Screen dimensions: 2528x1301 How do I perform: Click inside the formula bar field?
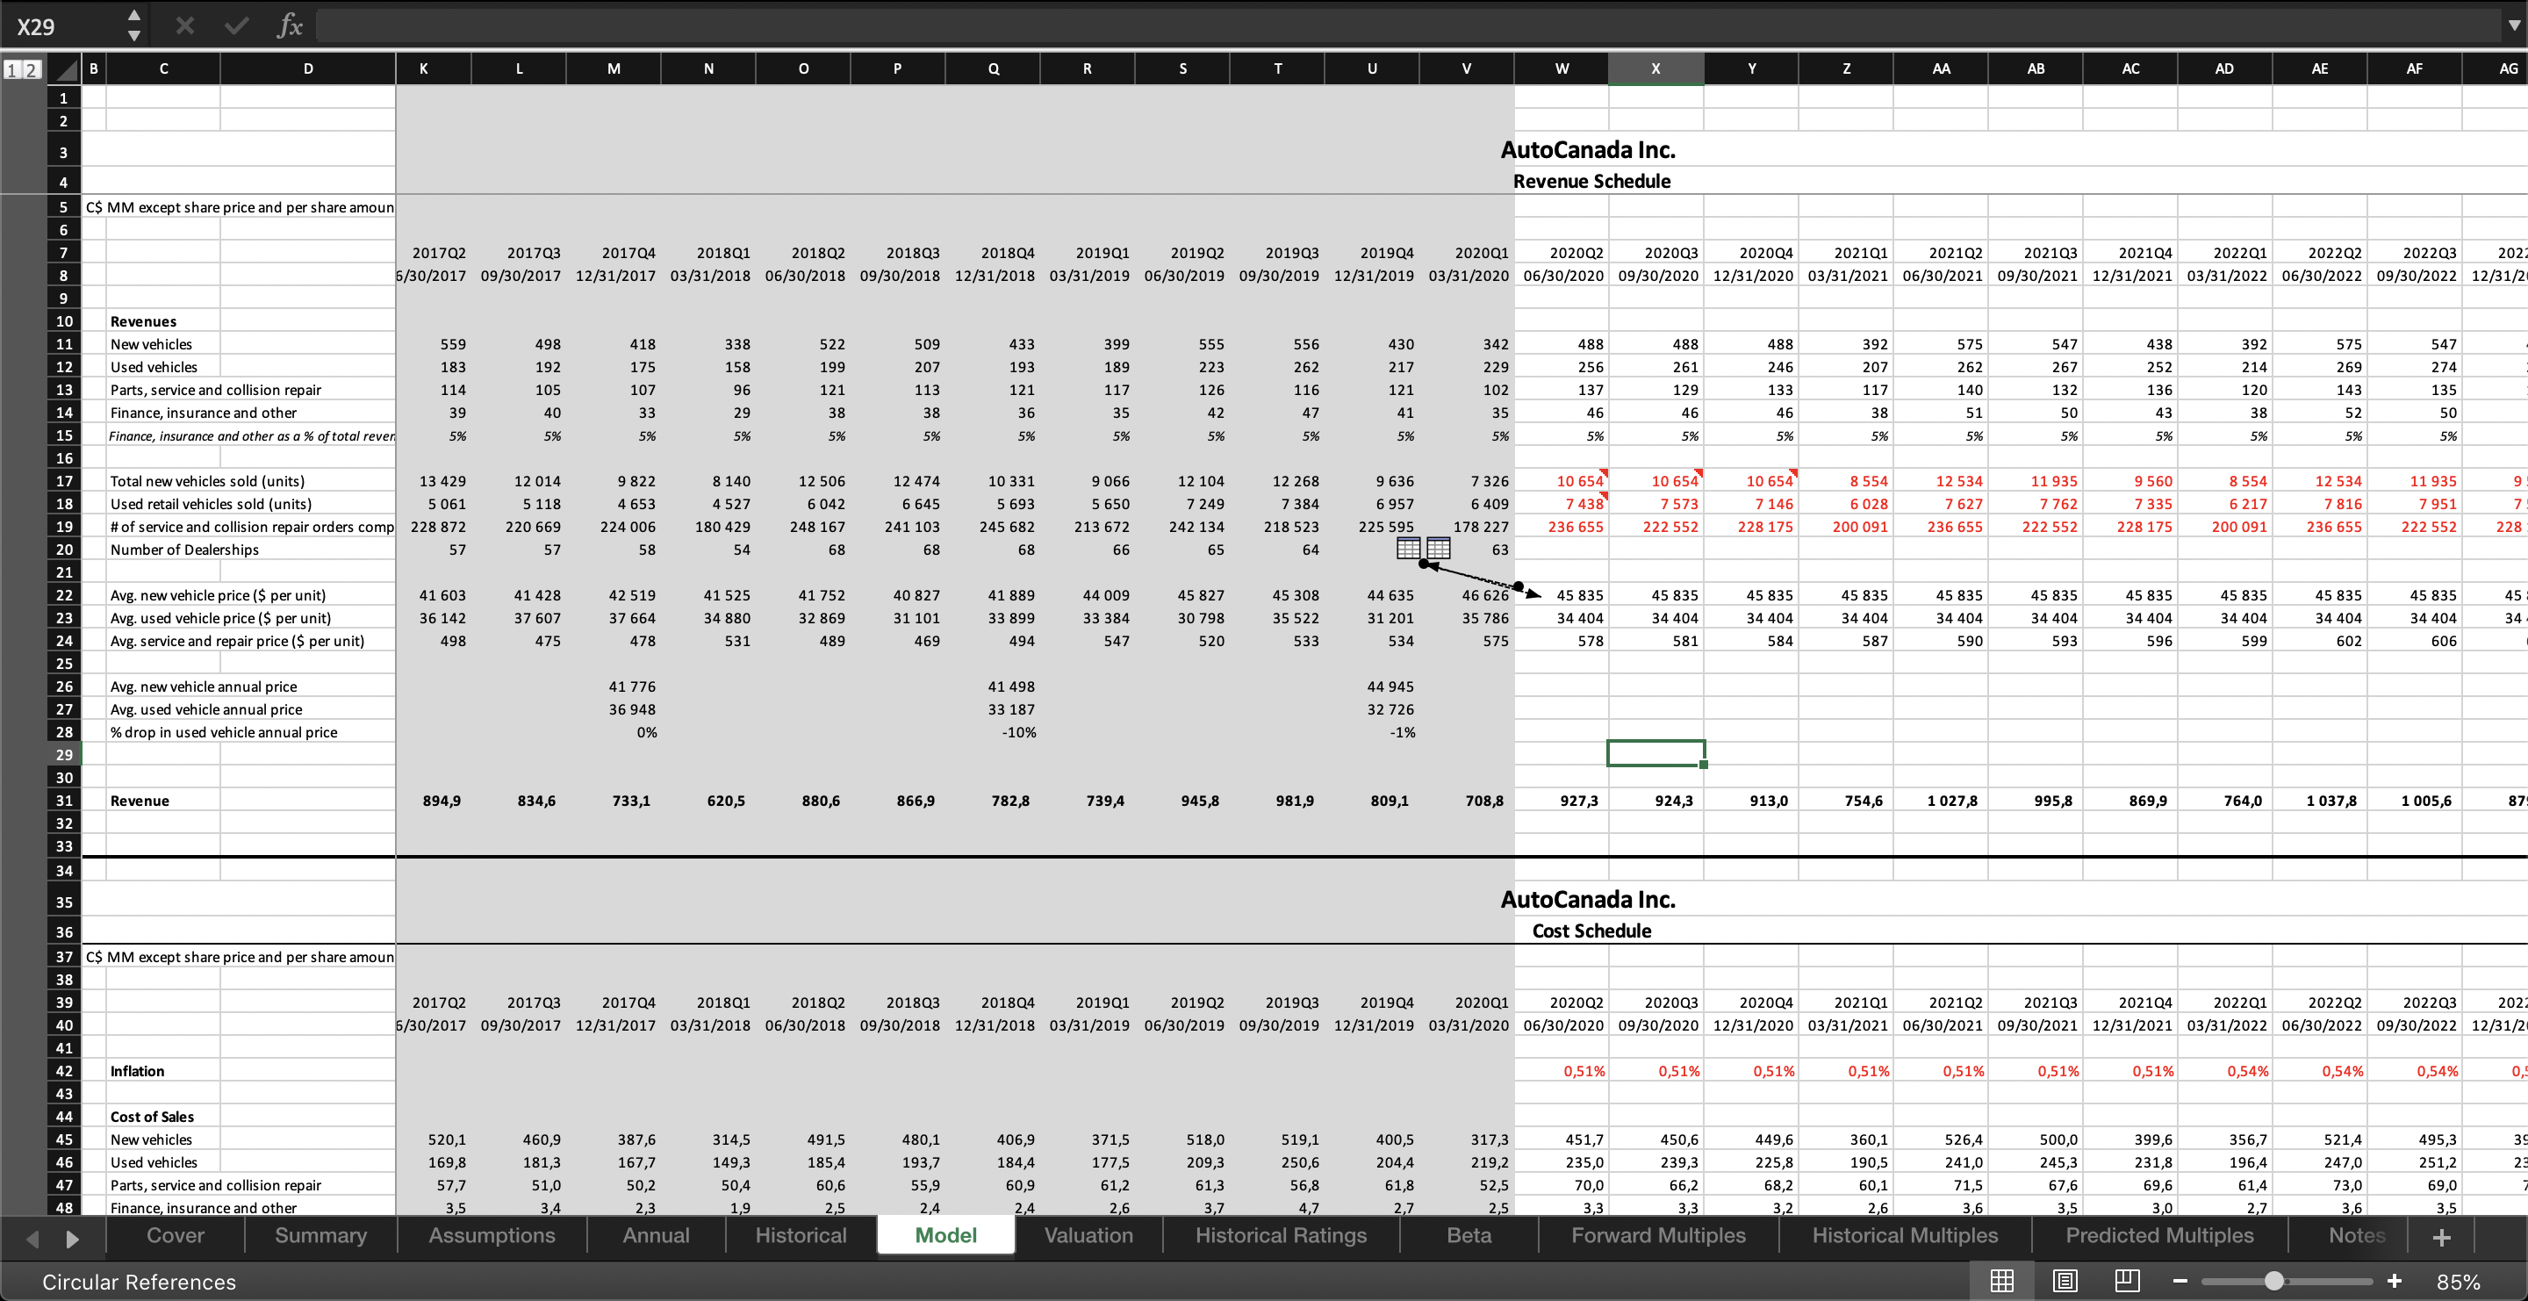(x=1409, y=26)
